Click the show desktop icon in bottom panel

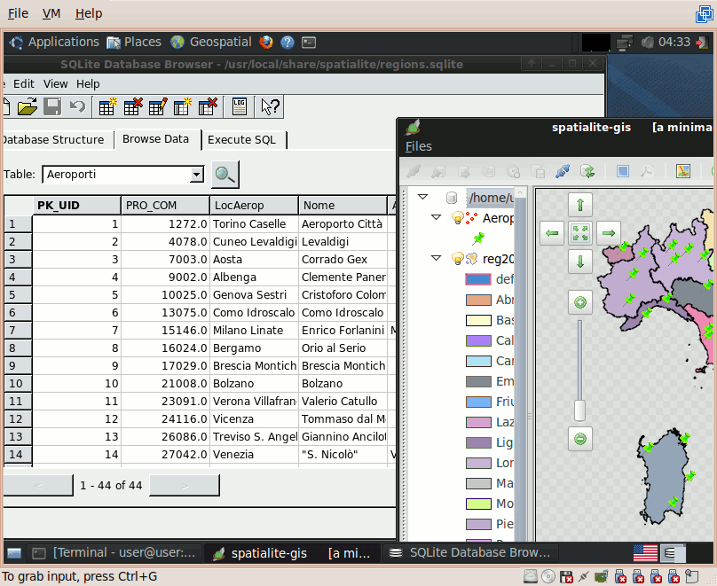click(x=14, y=553)
